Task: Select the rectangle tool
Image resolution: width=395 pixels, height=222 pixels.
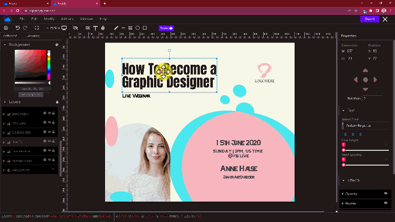Action: (x=145, y=28)
